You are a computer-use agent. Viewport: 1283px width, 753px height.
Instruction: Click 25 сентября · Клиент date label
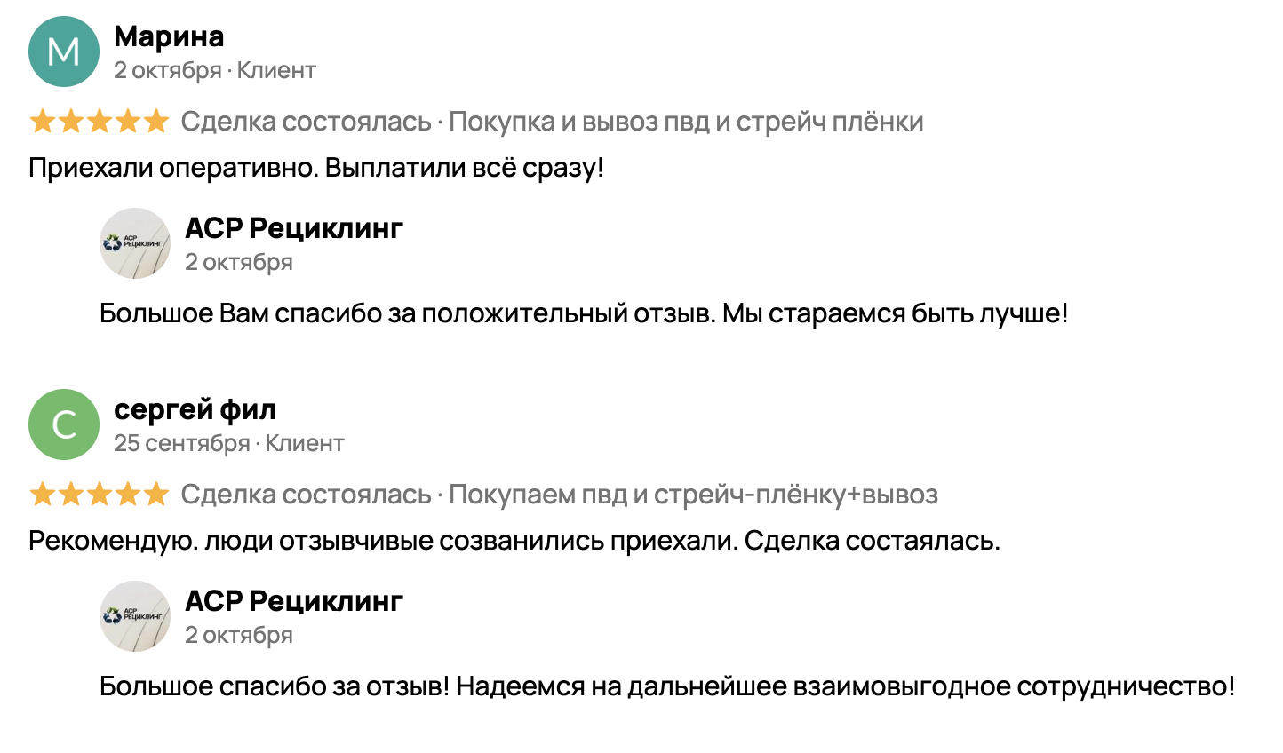(x=228, y=443)
